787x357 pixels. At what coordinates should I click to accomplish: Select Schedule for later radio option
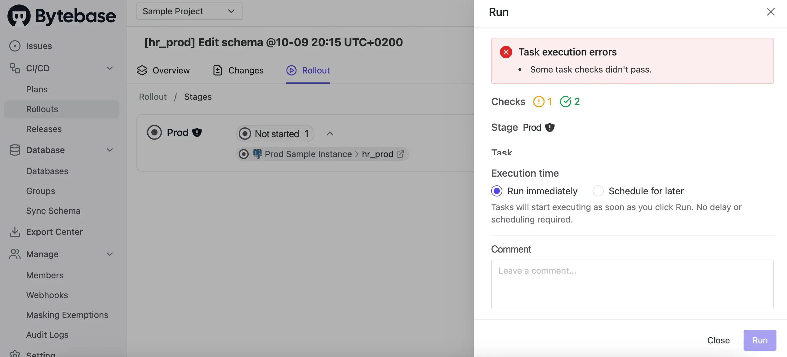(598, 191)
